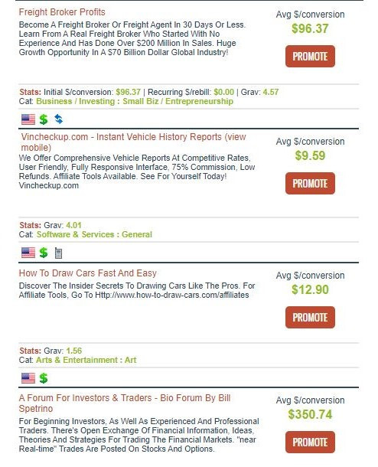Promote How To Draw Cars product
Image resolution: width=378 pixels, height=467 pixels.
click(310, 318)
